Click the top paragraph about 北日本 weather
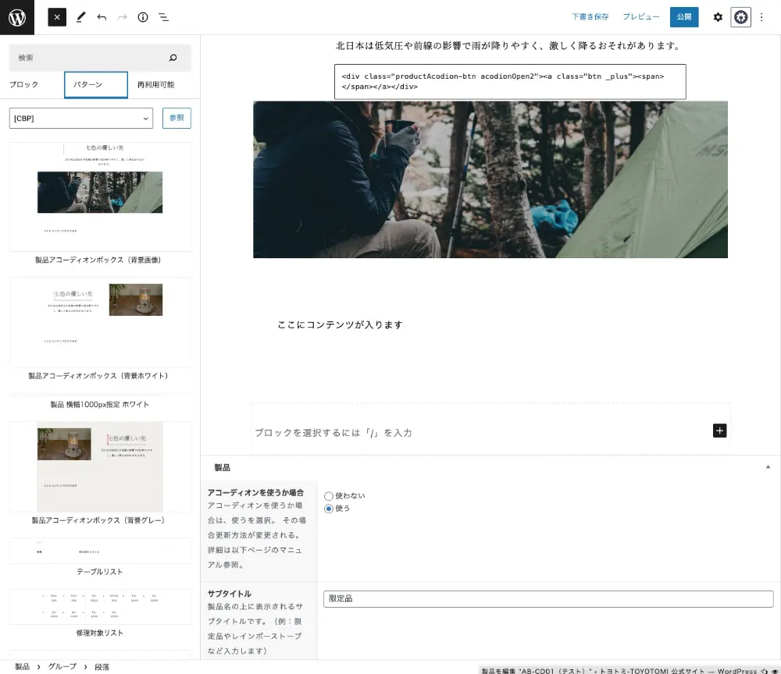The width and height of the screenshot is (781, 674). point(508,46)
